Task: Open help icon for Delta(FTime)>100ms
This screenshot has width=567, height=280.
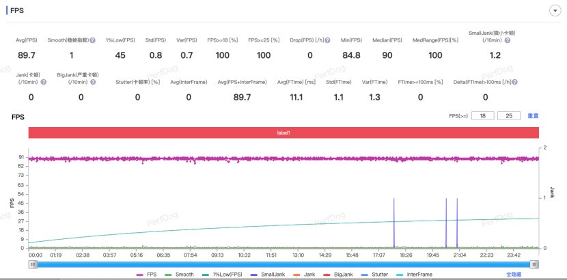Action: (x=514, y=82)
